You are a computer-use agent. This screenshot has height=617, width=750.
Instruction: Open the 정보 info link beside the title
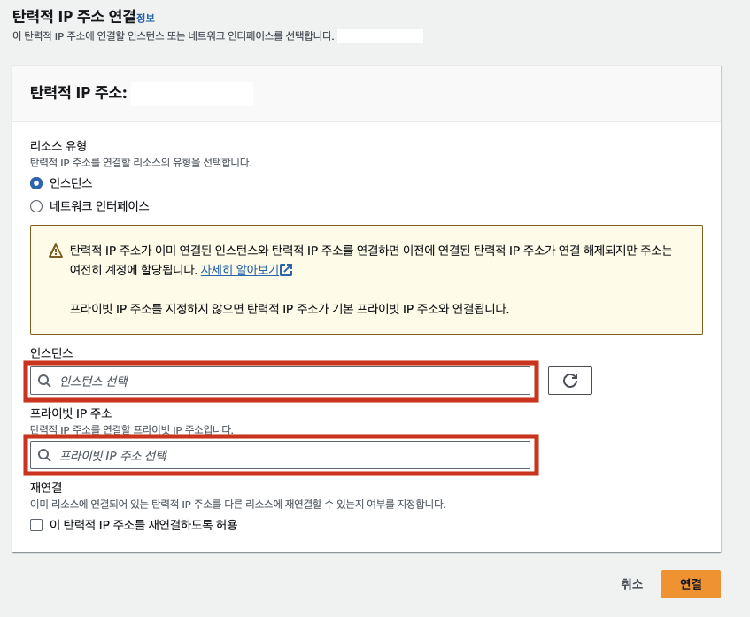[x=145, y=19]
